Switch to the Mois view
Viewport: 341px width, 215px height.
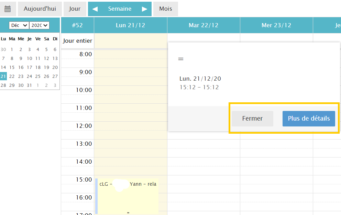[x=166, y=9]
